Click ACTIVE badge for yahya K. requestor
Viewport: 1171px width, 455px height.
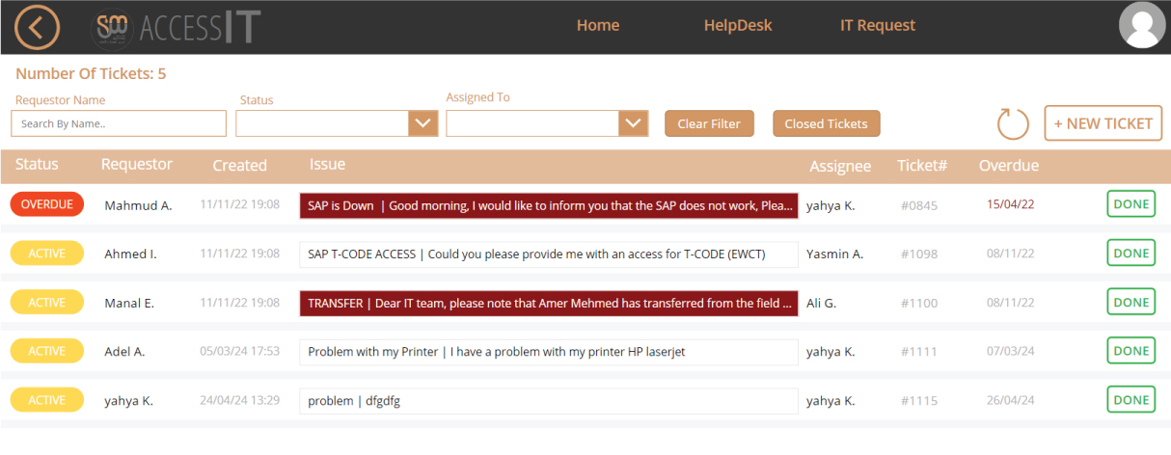click(47, 400)
